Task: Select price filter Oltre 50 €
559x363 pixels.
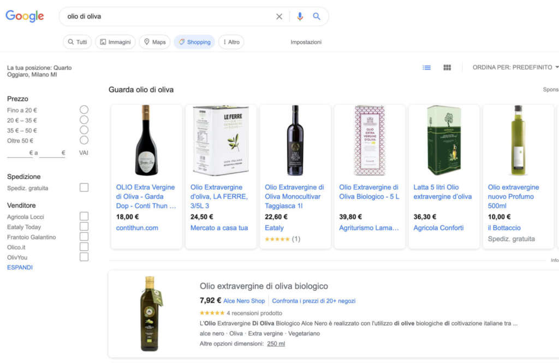Action: (x=84, y=140)
